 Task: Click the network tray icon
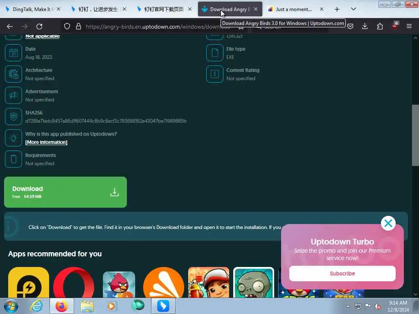point(358,306)
